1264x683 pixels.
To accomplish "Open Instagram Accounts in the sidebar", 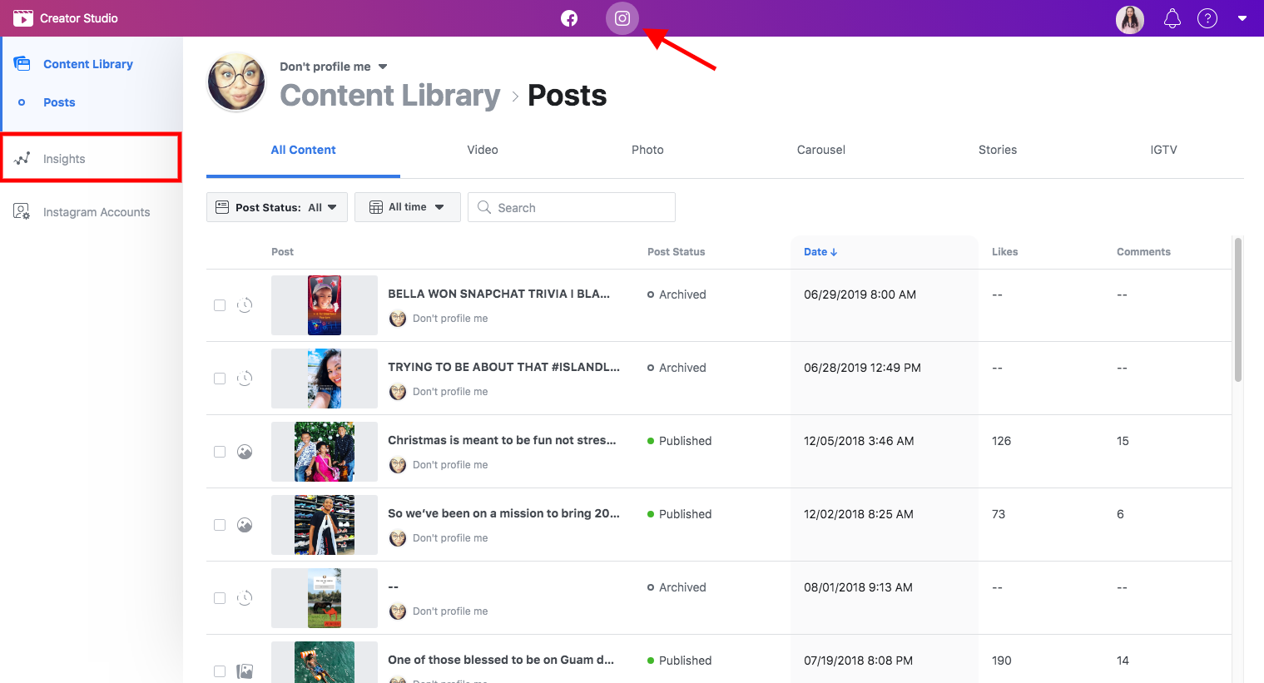I will pyautogui.click(x=97, y=212).
